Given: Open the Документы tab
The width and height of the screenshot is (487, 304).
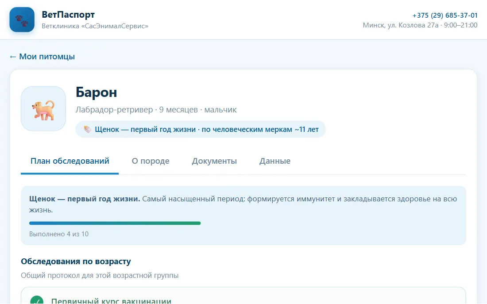Looking at the screenshot, I should pos(214,161).
